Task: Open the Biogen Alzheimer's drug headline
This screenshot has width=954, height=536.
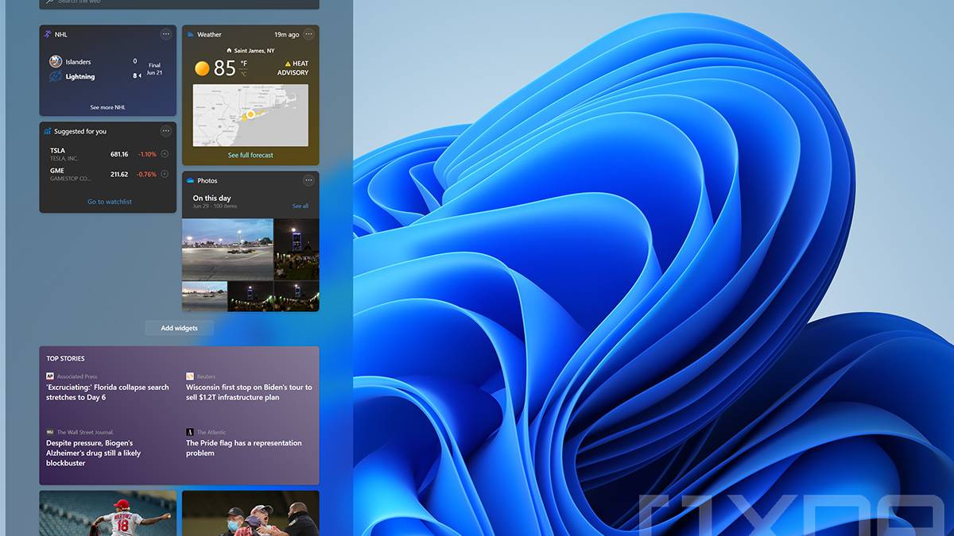Action: [94, 453]
